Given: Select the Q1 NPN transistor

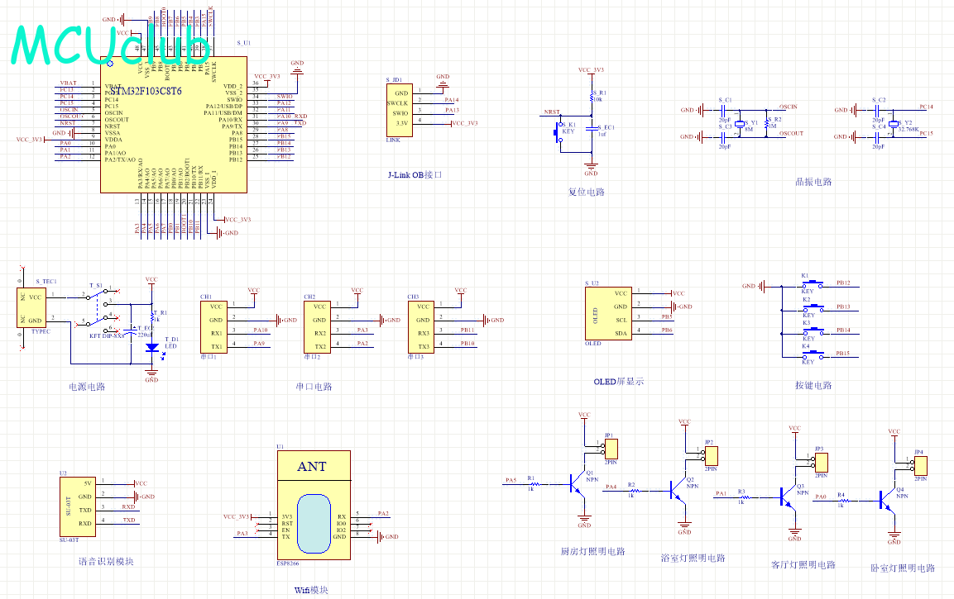Looking at the screenshot, I should 577,483.
